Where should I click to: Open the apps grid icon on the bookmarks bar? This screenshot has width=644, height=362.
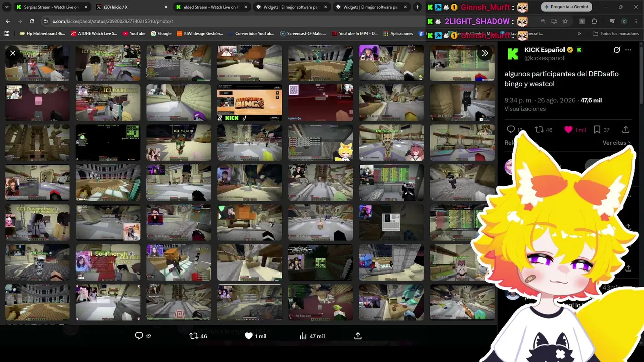pos(7,34)
